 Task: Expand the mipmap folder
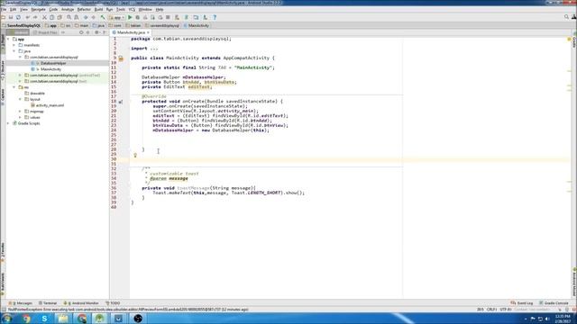coord(20,112)
